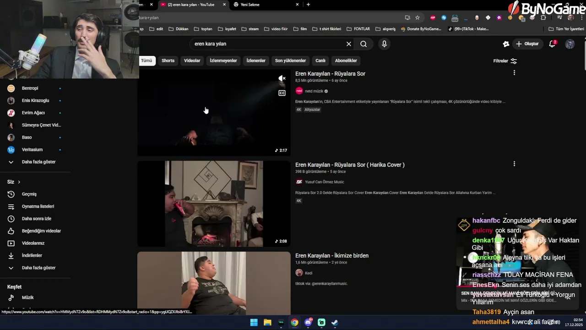Click Harika Cover video thumbnail
586x330 pixels.
(x=214, y=203)
